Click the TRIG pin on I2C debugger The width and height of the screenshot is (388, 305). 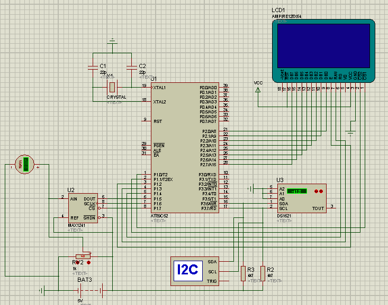pyautogui.click(x=212, y=281)
